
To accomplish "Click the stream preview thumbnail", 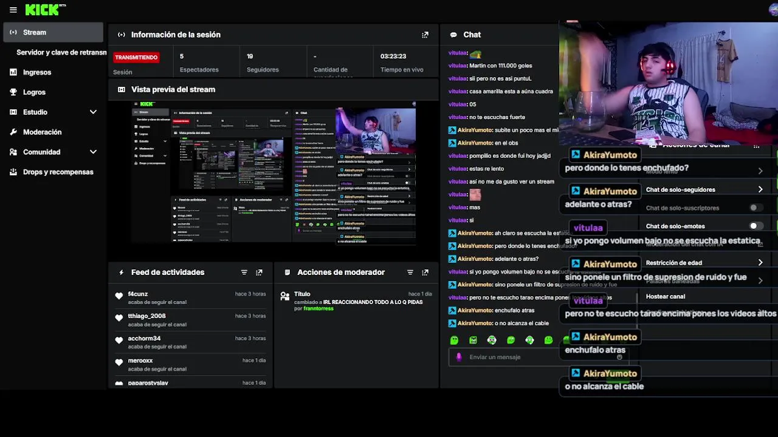I will click(x=274, y=172).
